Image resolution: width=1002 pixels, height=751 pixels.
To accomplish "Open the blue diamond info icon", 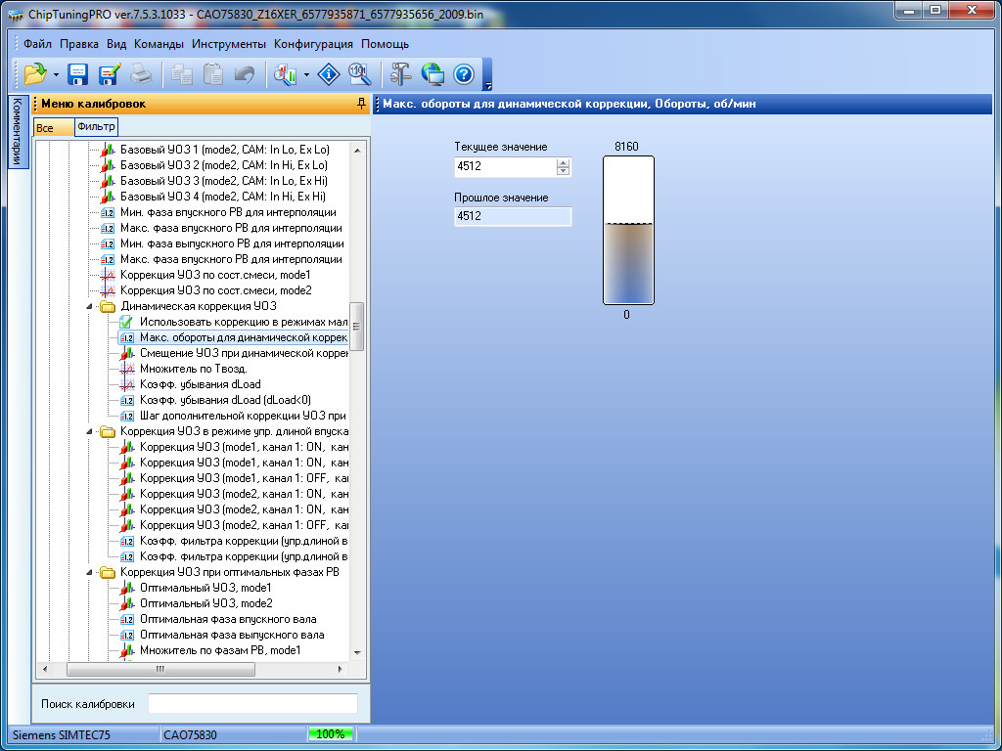I will coord(330,74).
